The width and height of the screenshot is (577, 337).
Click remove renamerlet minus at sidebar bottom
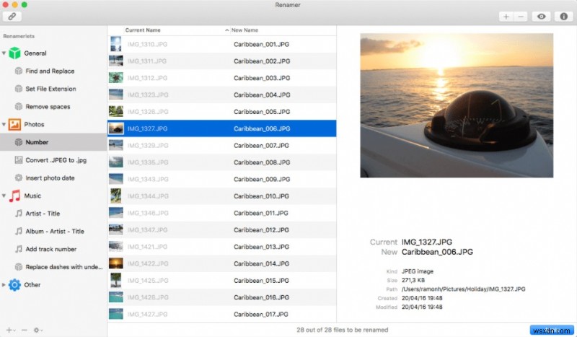24,330
